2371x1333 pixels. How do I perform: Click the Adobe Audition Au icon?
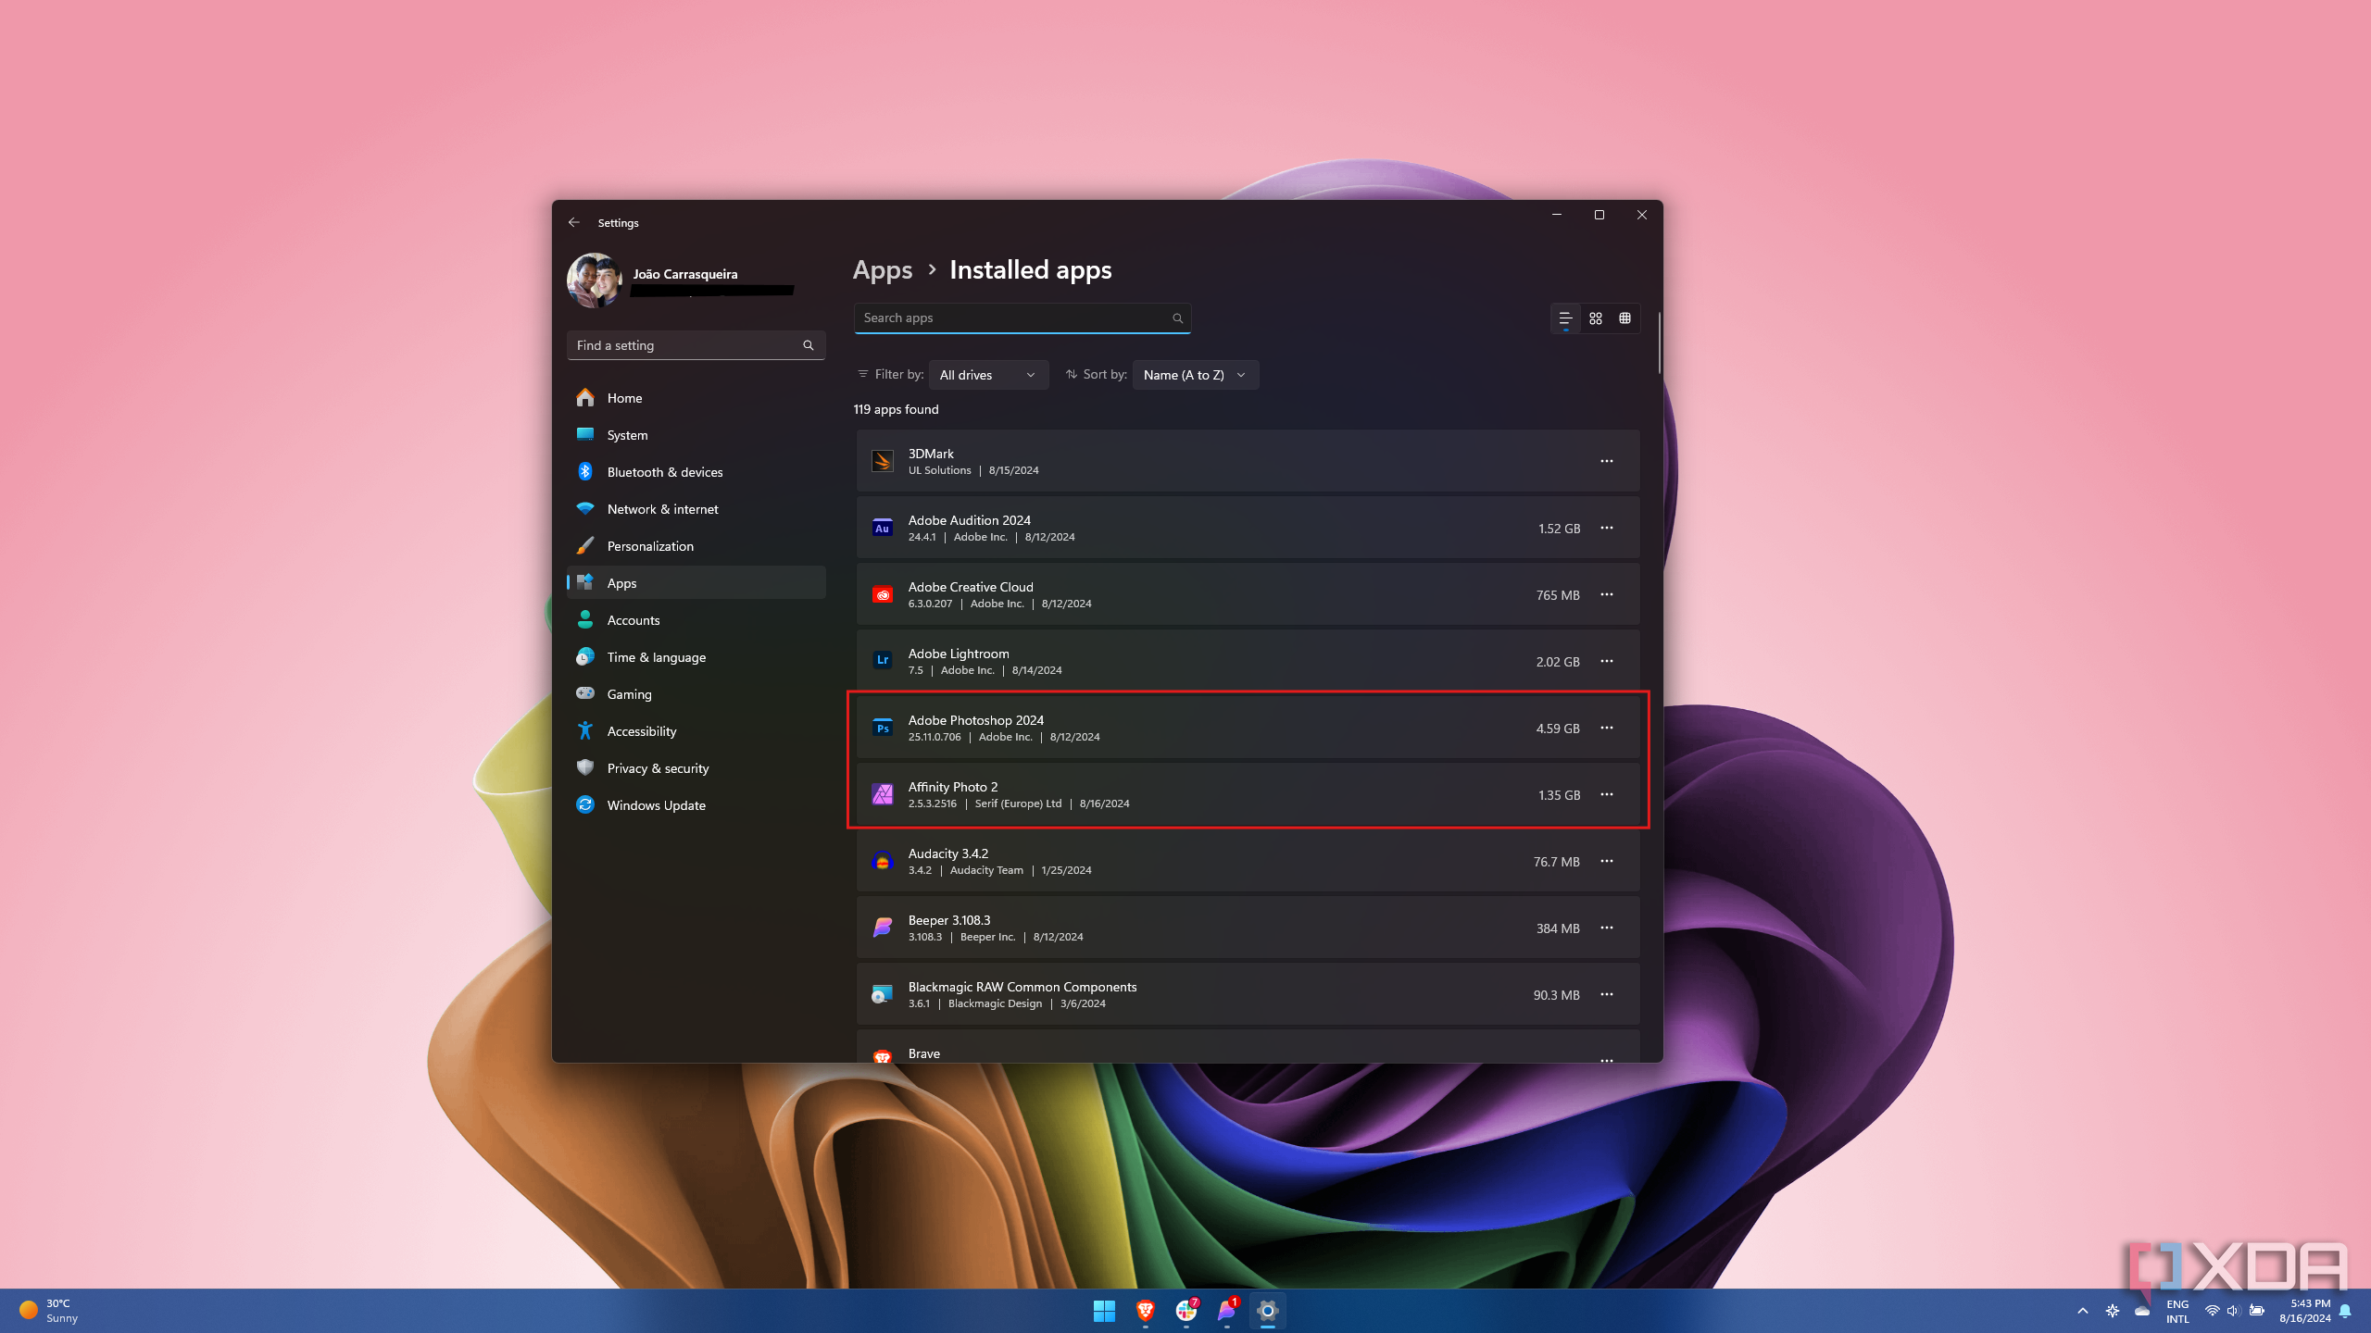click(x=882, y=528)
